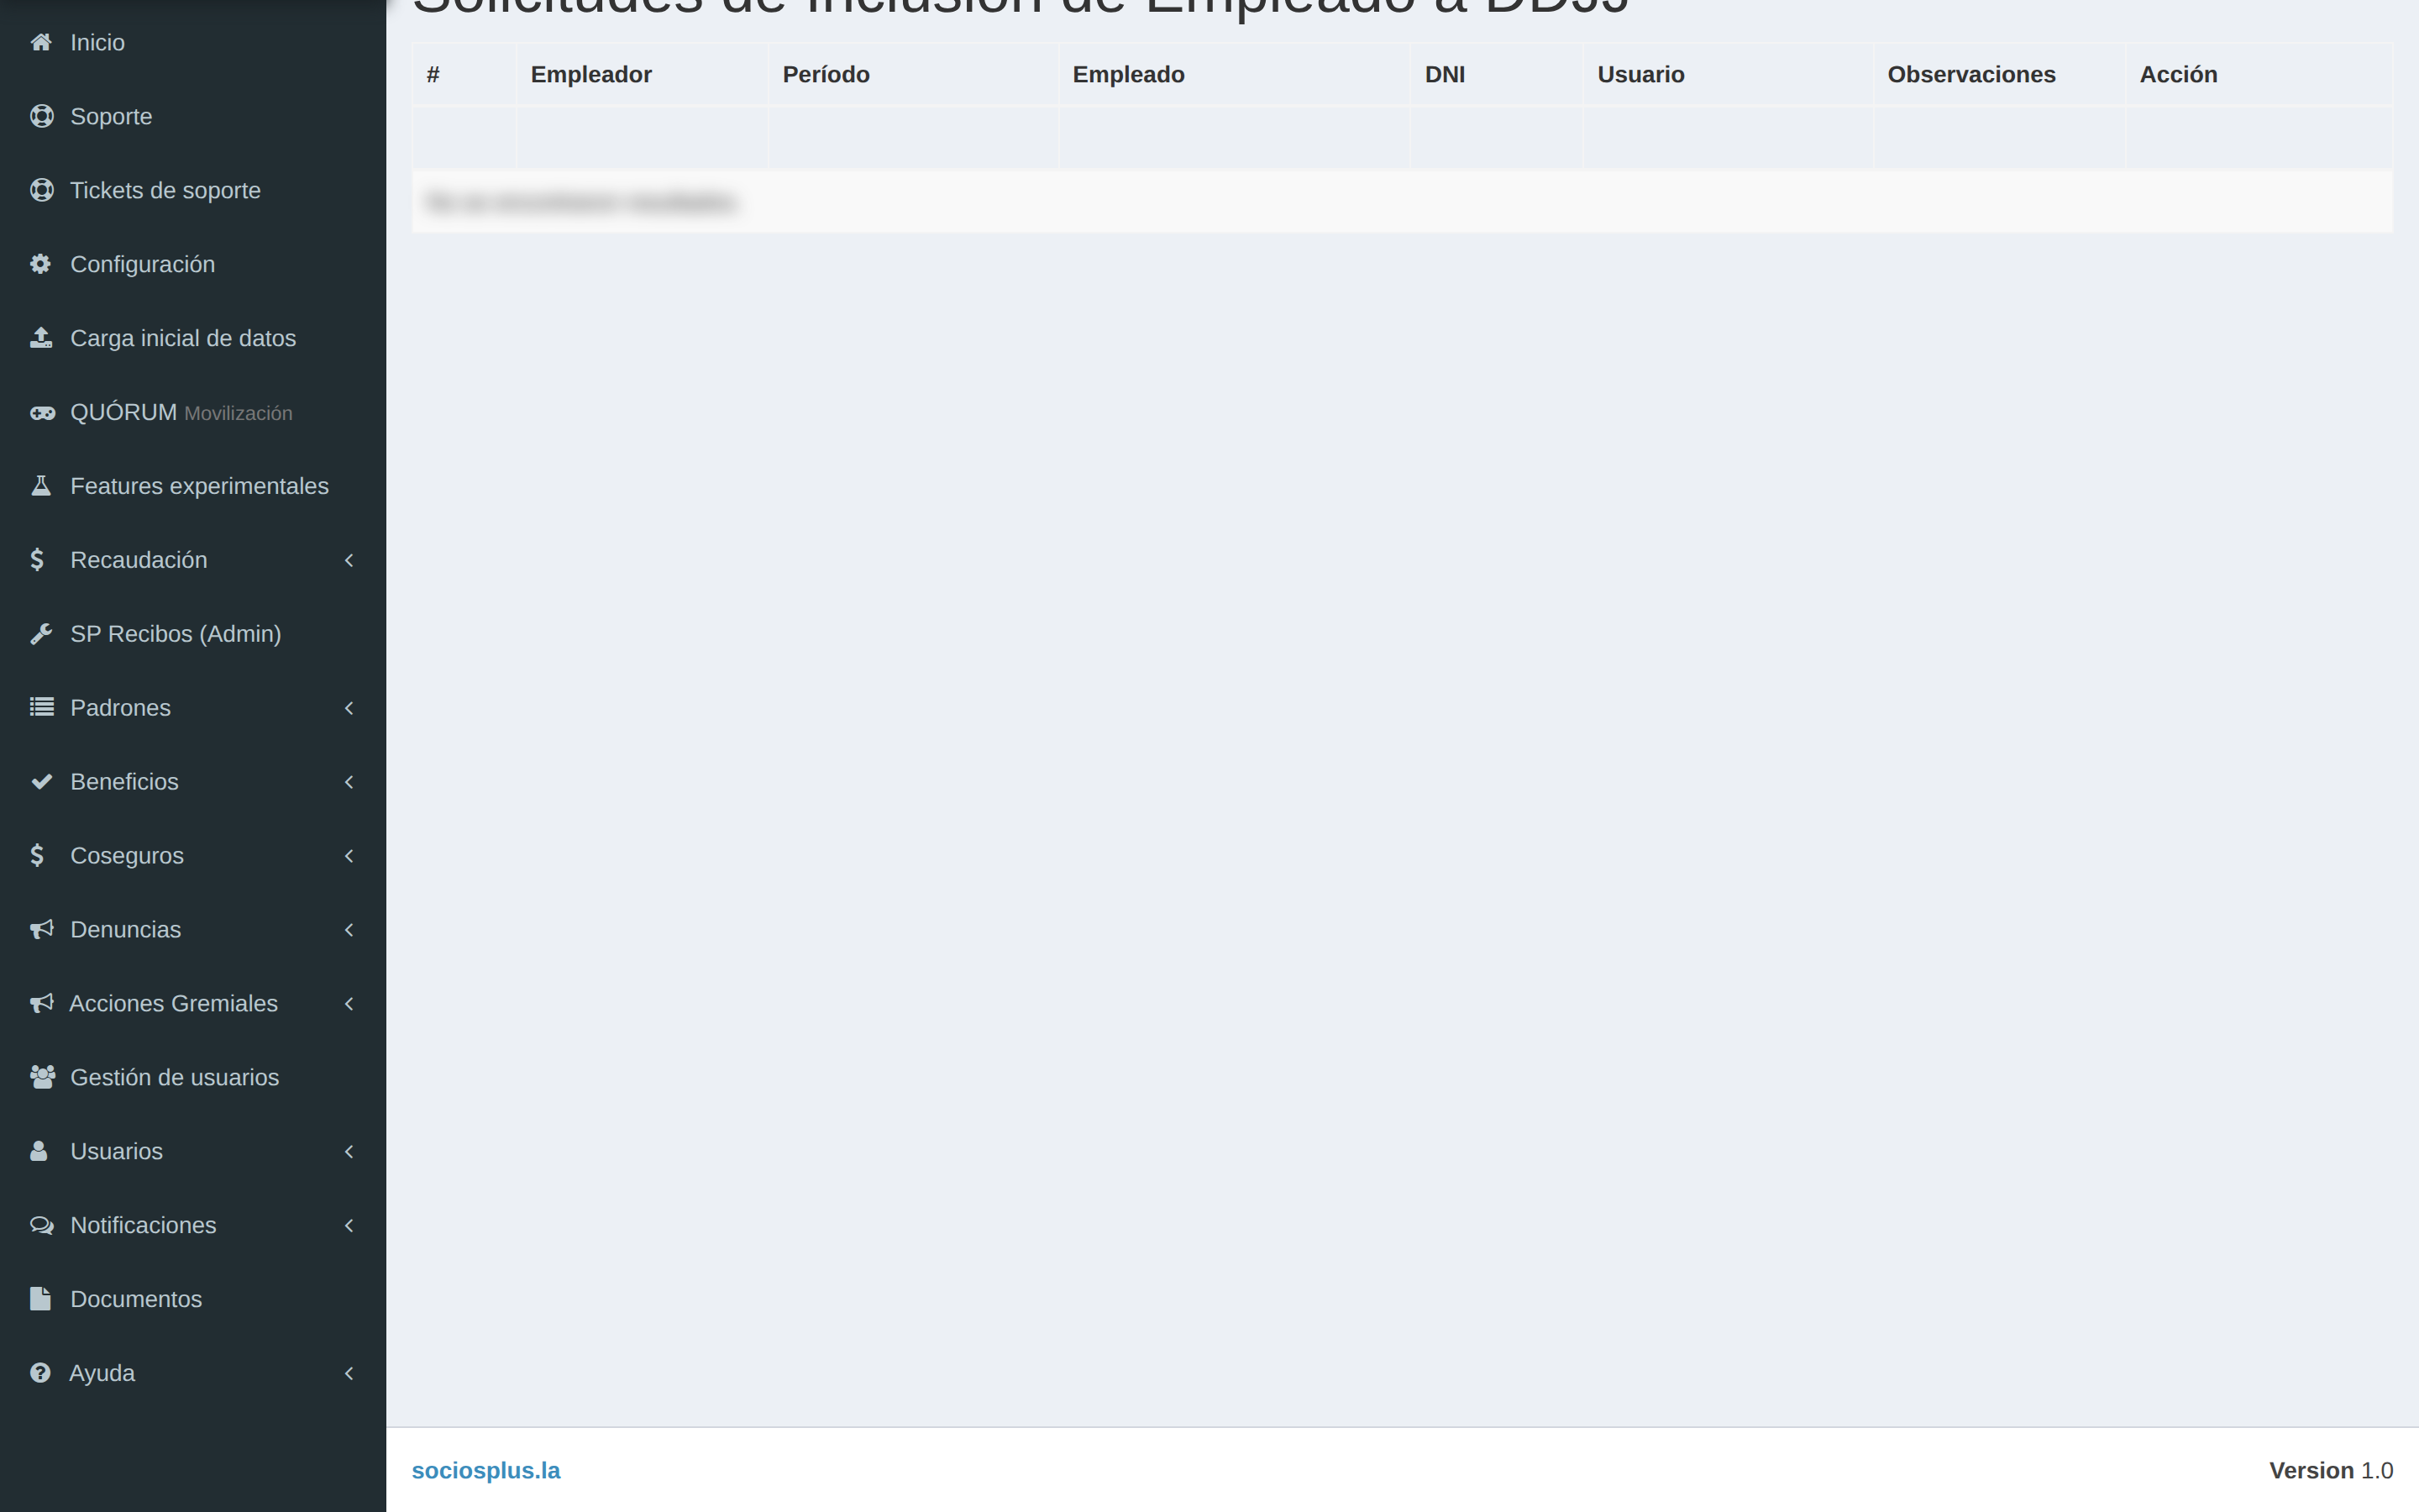
Task: Click the question mark icon beside Ayuda
Action: pos(40,1373)
